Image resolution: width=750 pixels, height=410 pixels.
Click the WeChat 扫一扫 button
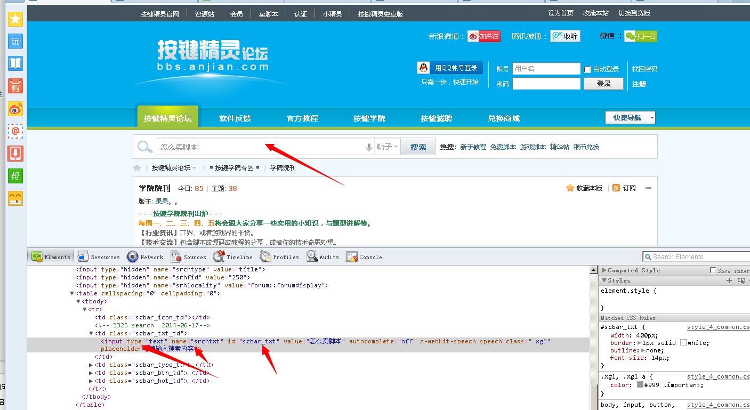(x=641, y=36)
